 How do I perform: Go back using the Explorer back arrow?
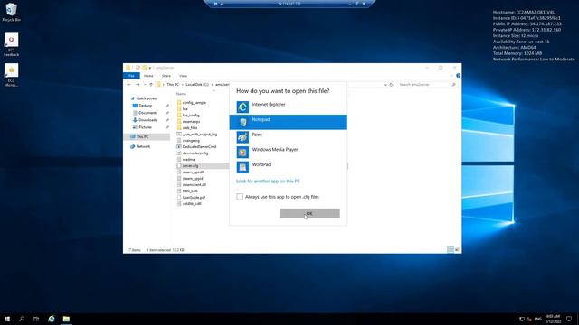(128, 85)
